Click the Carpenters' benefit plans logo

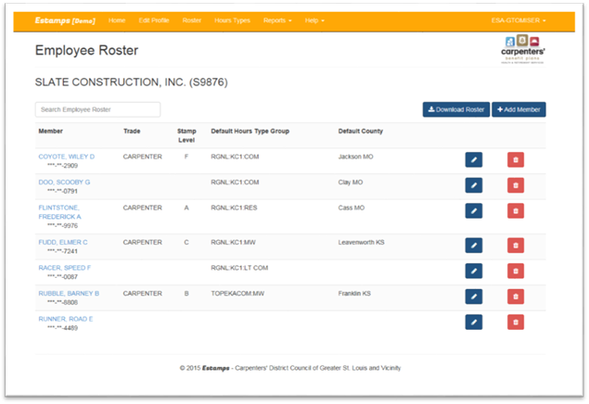click(x=524, y=51)
